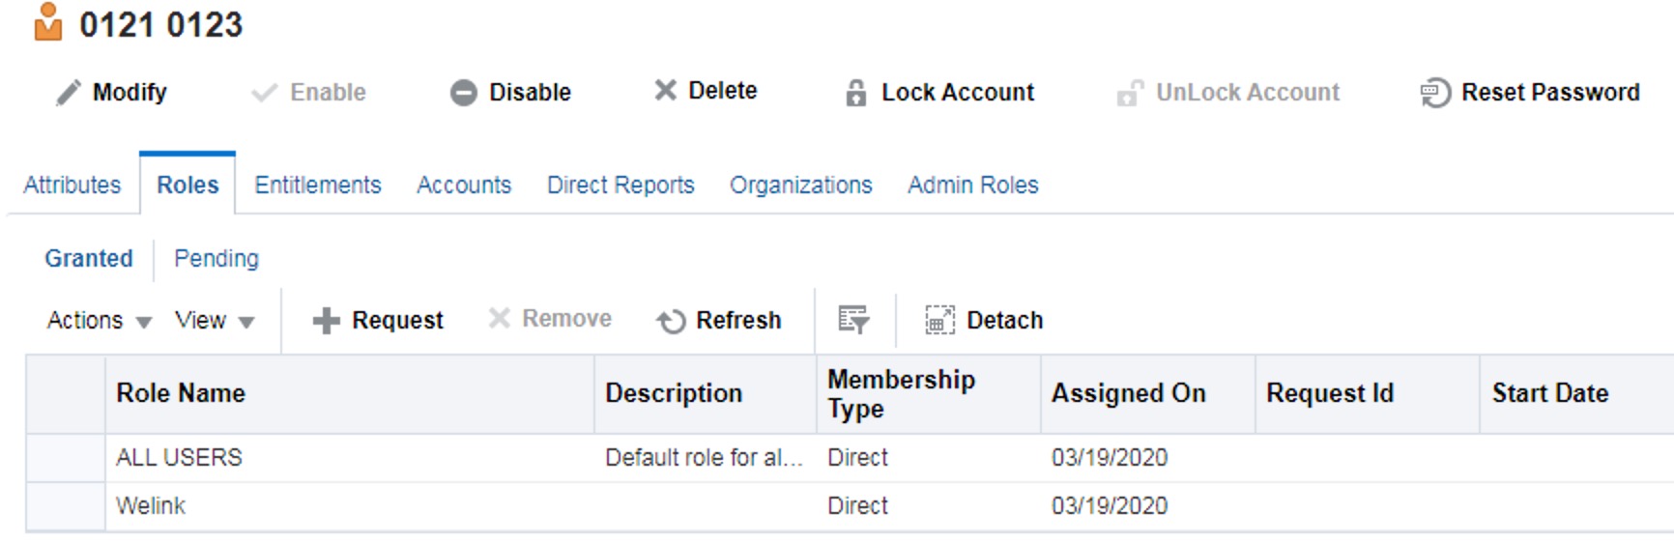Open the Query By Example filter icon
The image size is (1674, 543).
[853, 320]
